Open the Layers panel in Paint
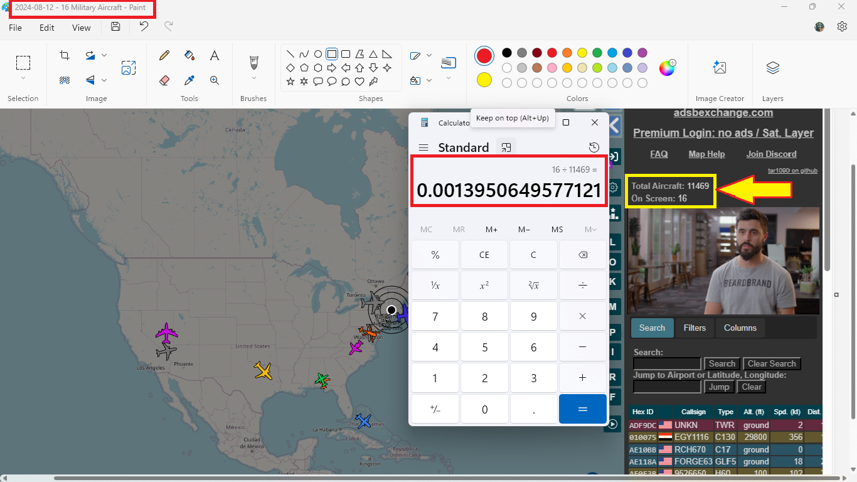 pos(773,67)
